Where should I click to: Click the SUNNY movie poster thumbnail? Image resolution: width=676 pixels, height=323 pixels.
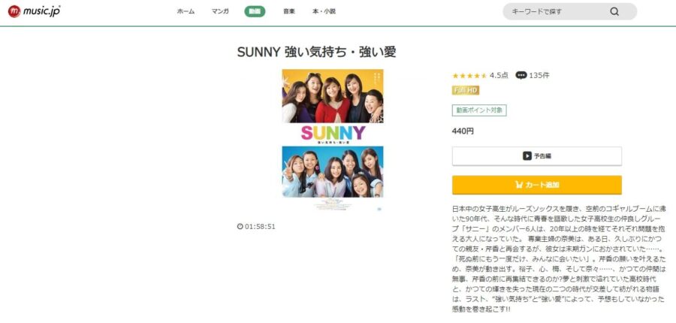(x=333, y=140)
